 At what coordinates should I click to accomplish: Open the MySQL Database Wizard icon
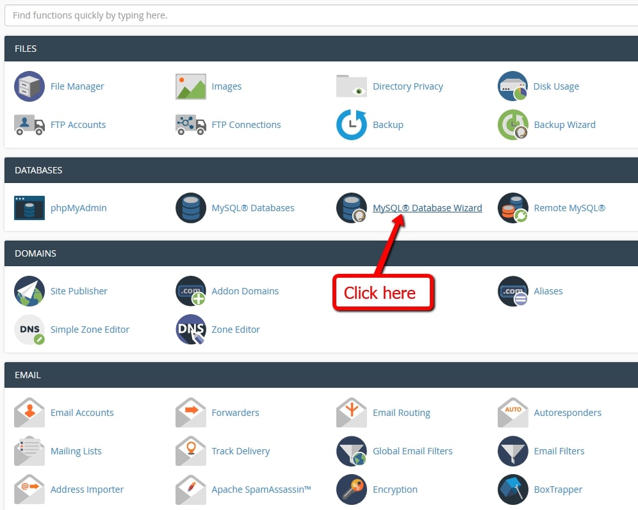point(351,207)
